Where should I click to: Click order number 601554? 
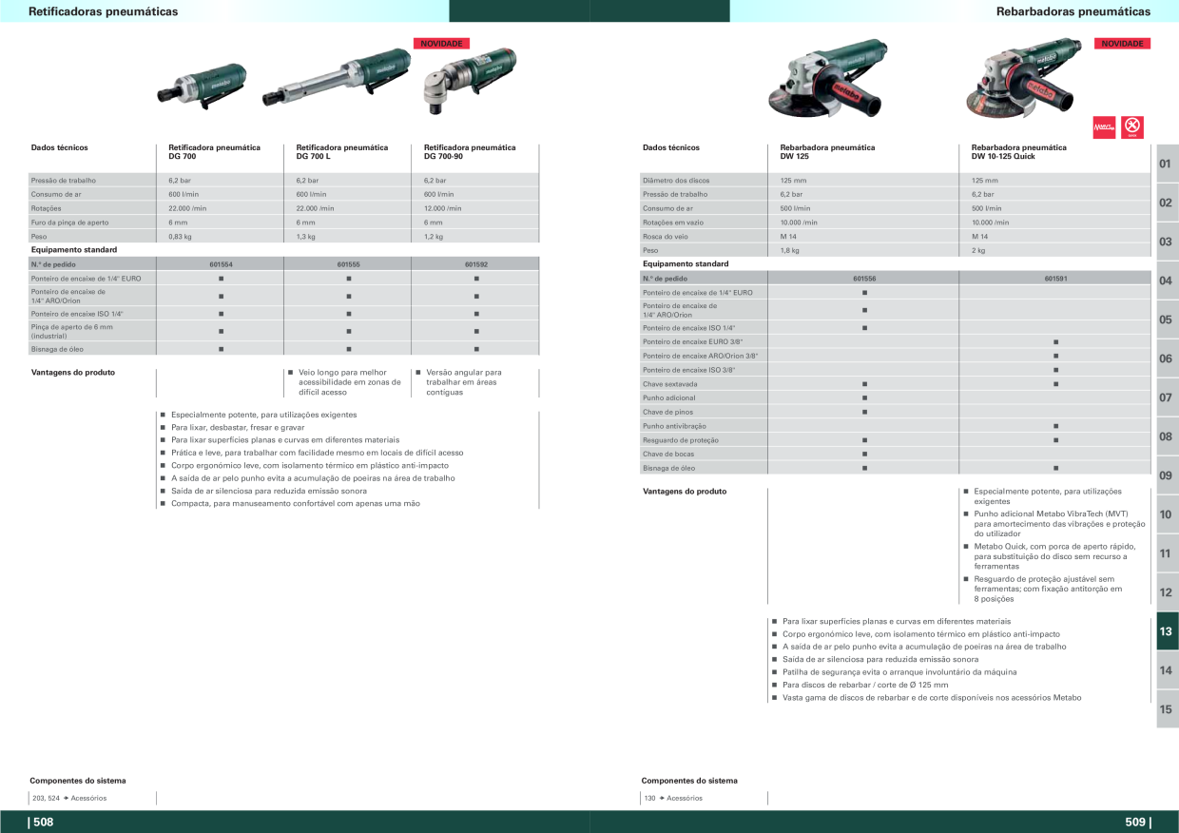[221, 264]
